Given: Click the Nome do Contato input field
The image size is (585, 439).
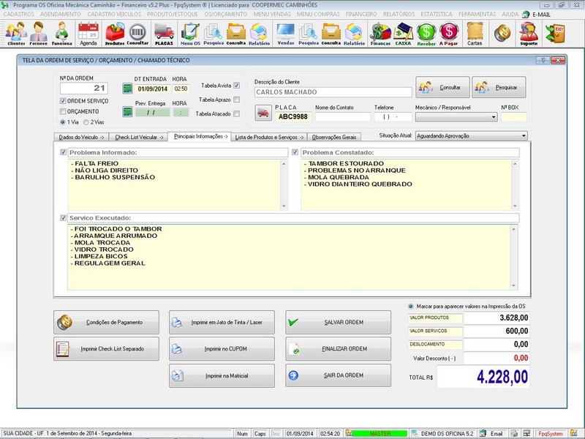Looking at the screenshot, I should [343, 116].
